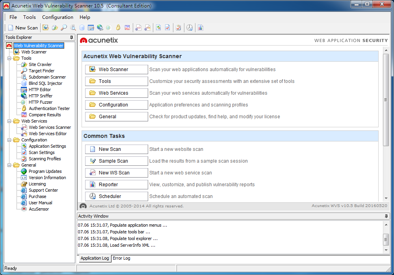Viewport: 394px width, 275px height.
Task: Select User Manual tree item
Action: pos(41,203)
